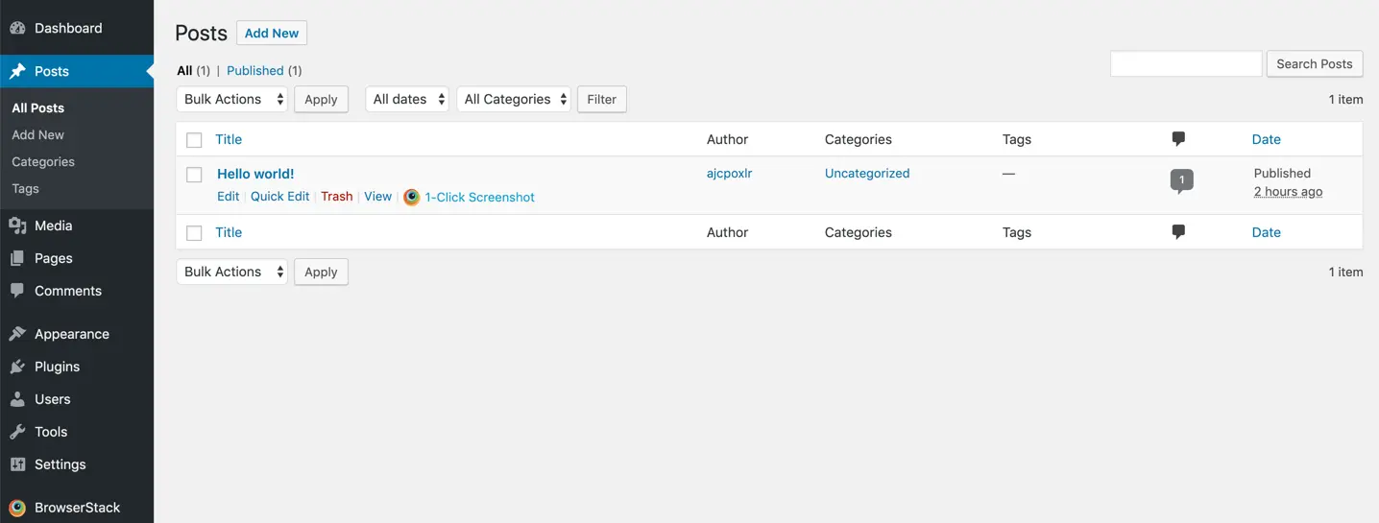
Task: Click the Dashboard gauge icon in sidebar
Action: click(x=17, y=29)
